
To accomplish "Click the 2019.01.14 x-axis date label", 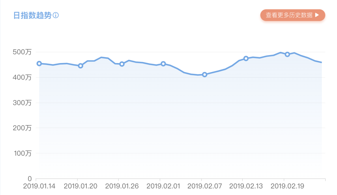I will point(39,186).
